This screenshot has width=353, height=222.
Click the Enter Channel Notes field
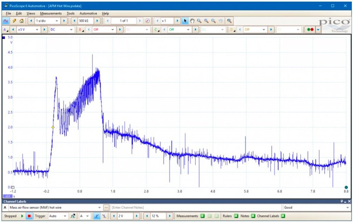coord(196,208)
